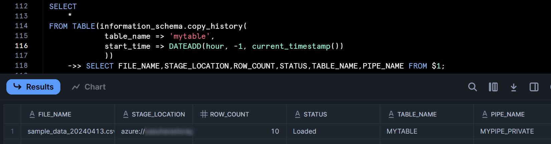This screenshot has width=551, height=144.
Task: Sort by the FILE_NAME column header
Action: coord(67,114)
